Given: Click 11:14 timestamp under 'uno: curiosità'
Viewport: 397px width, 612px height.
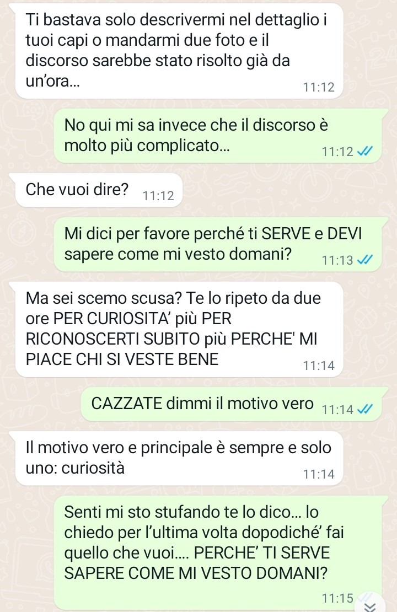Looking at the screenshot, I should [x=319, y=474].
